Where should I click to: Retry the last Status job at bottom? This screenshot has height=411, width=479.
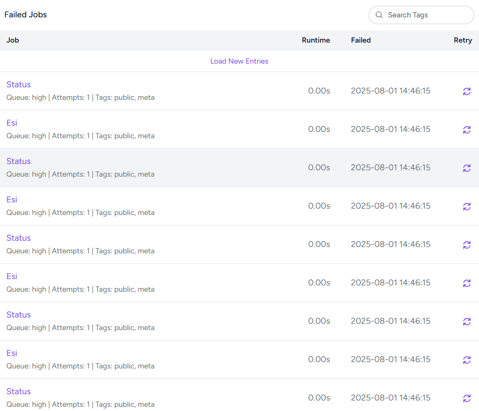click(x=466, y=398)
